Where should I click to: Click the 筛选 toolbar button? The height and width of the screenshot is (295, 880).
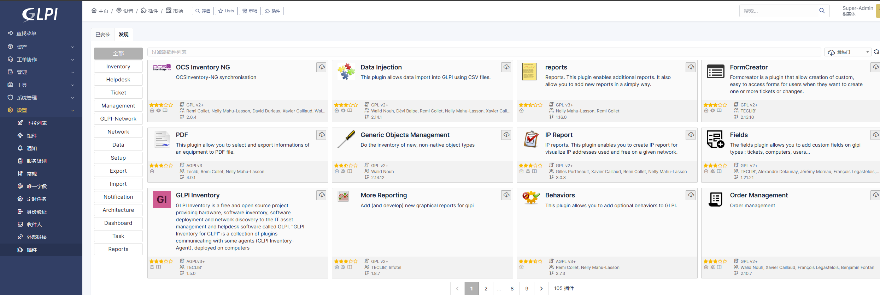203,11
